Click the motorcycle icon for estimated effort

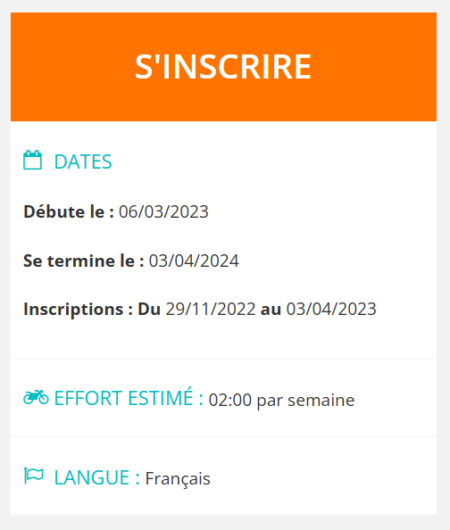pyautogui.click(x=36, y=397)
